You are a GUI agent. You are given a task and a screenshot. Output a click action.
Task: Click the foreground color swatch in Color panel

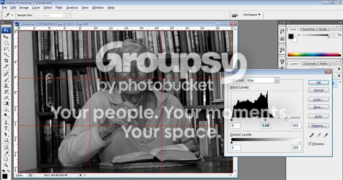[291, 36]
